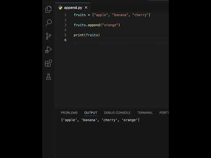Click the "banana" string in line 1
This screenshot has height=158, width=211.
pos(120,15)
